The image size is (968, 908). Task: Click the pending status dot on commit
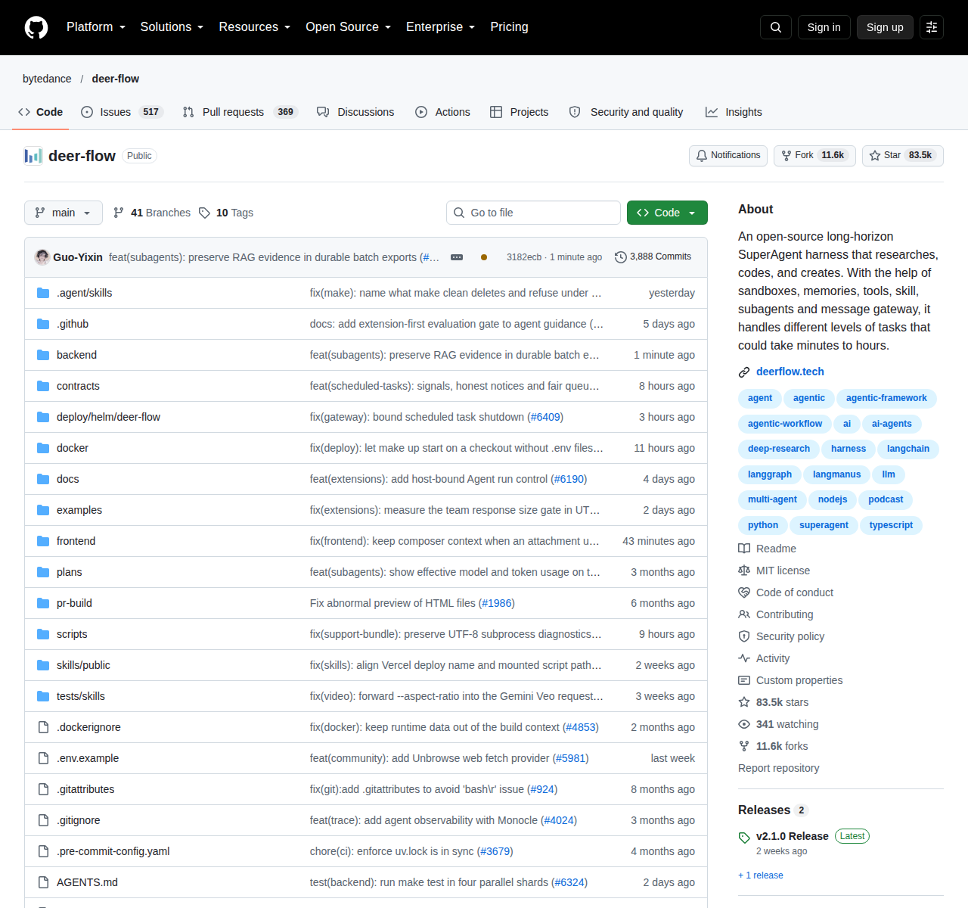(484, 257)
